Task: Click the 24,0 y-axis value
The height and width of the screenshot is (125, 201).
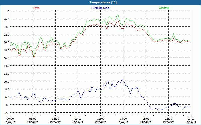Action: click(7, 27)
